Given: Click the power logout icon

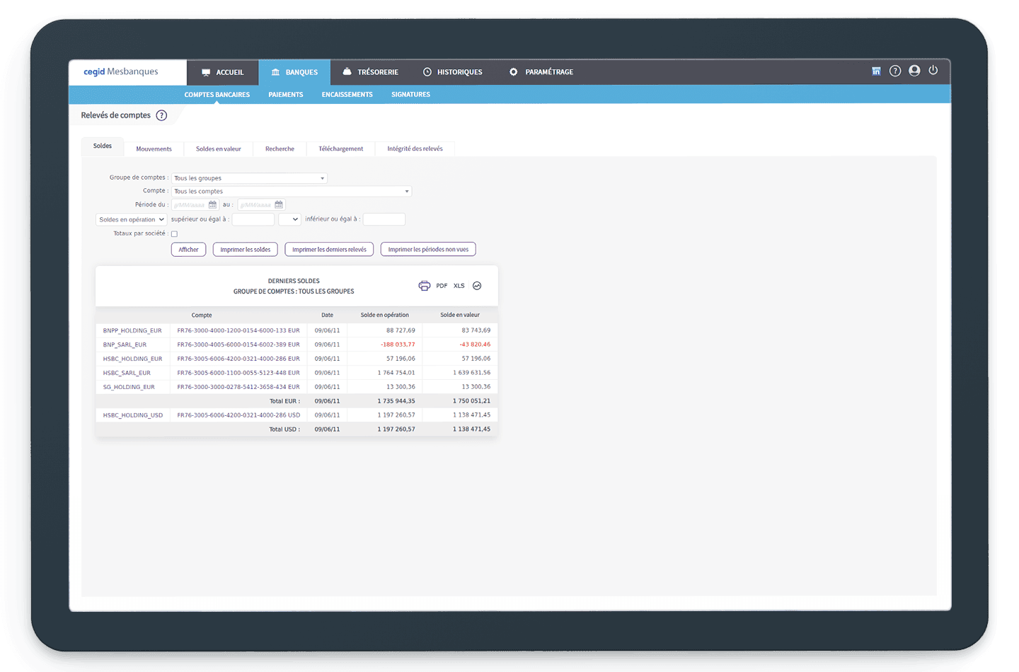Looking at the screenshot, I should (x=933, y=71).
